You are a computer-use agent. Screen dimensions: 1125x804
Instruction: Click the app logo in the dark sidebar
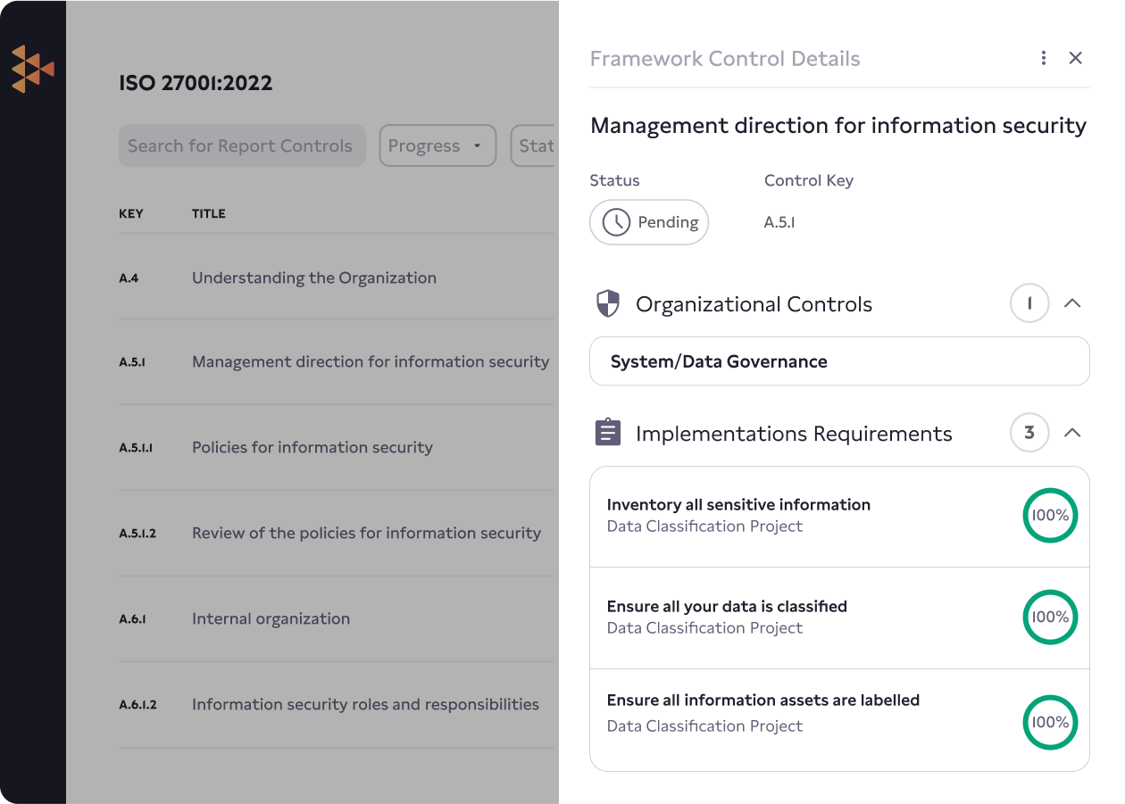coord(33,68)
